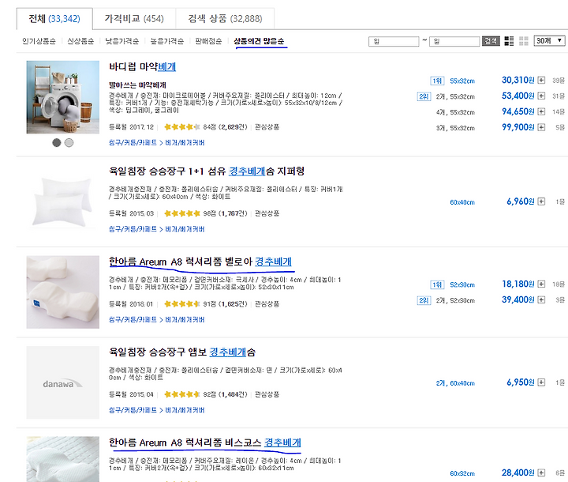Viewport: 568px width, 482px height.
Task: Click the 6,950원 price
Action: (x=521, y=382)
